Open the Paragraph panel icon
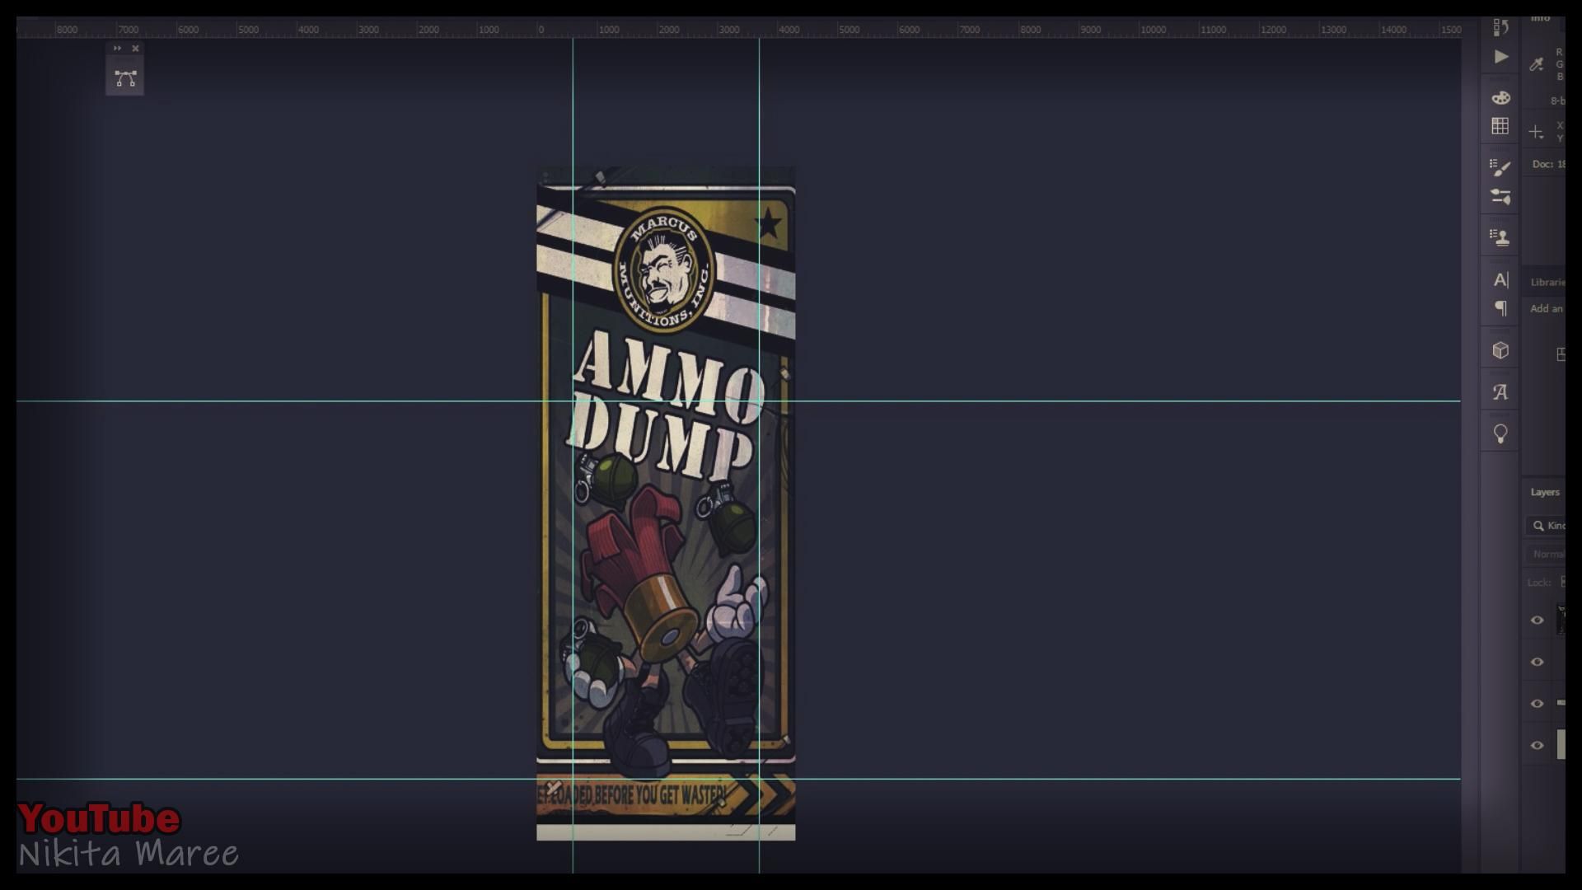This screenshot has width=1582, height=890. coord(1500,308)
